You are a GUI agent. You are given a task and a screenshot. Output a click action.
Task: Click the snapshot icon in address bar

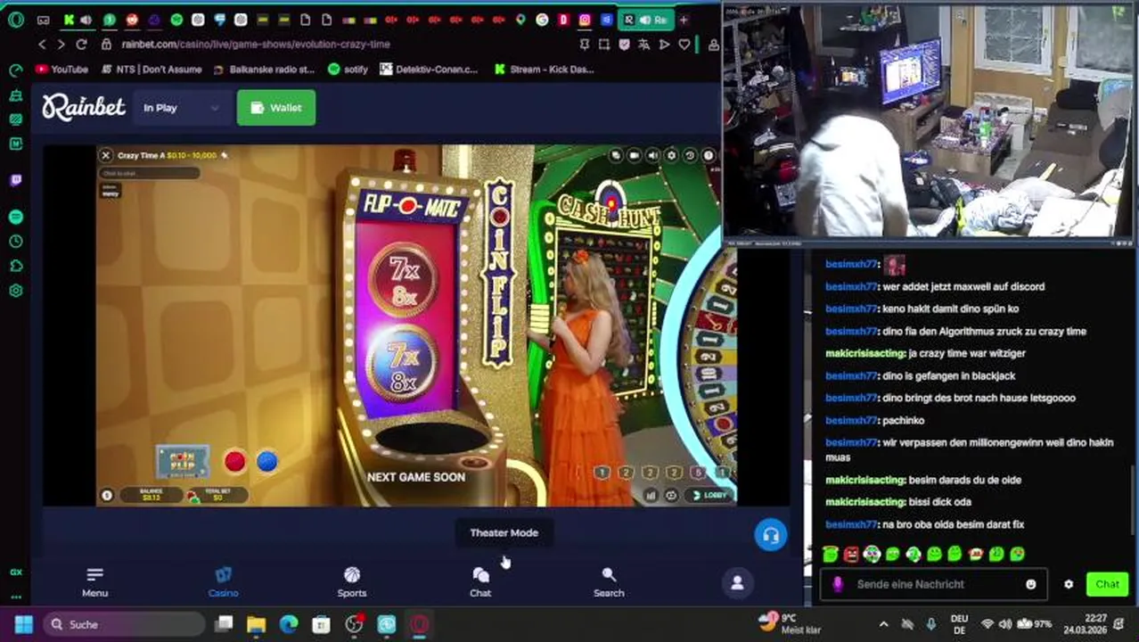tap(603, 44)
